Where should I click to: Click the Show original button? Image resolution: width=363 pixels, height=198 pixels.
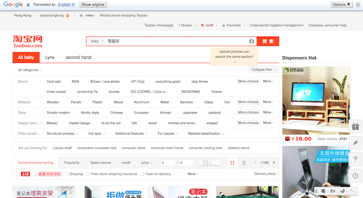(93, 5)
